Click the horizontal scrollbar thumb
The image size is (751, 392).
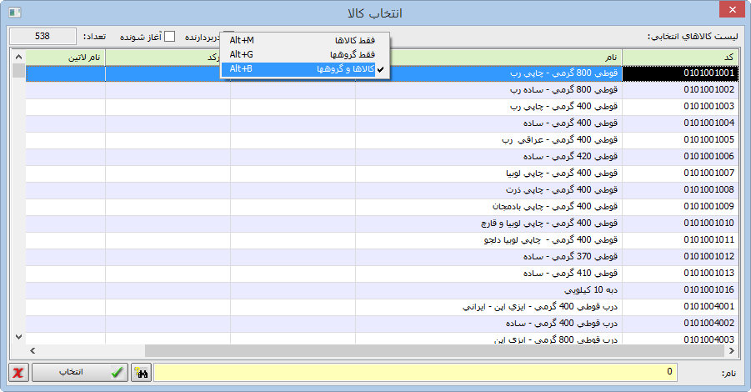tap(434, 351)
